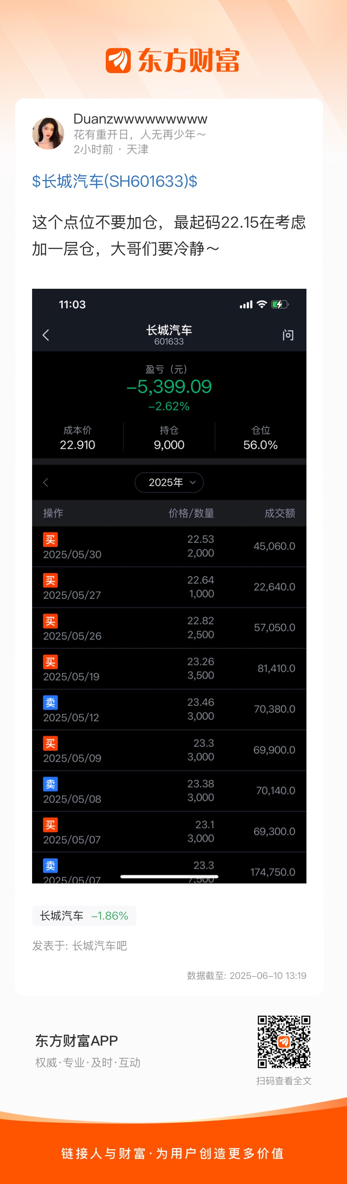Select the 2025/05/12 sell transaction row

[169, 709]
